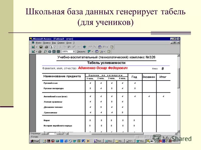The width and height of the screenshot is (201, 150).
Task: Click the Устная практика row label
Action: click(x=53, y=102)
